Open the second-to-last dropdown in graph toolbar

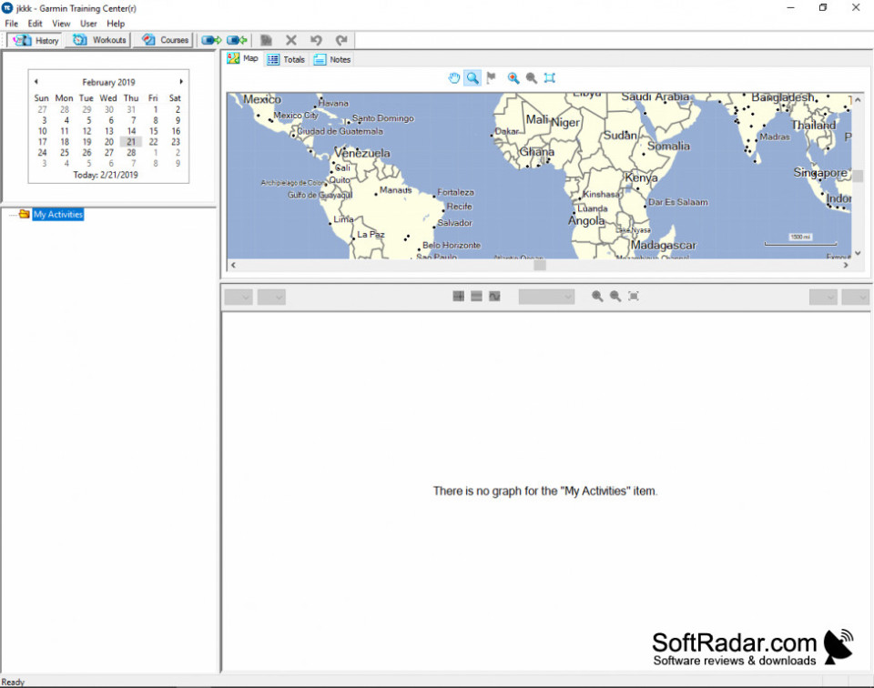[823, 297]
